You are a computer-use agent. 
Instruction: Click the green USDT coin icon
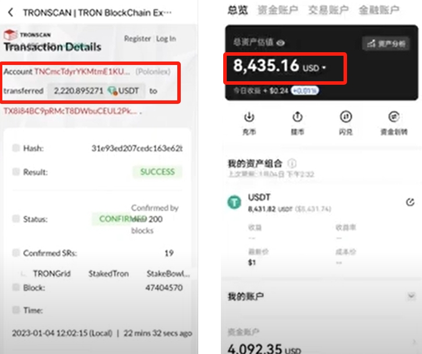(x=234, y=202)
